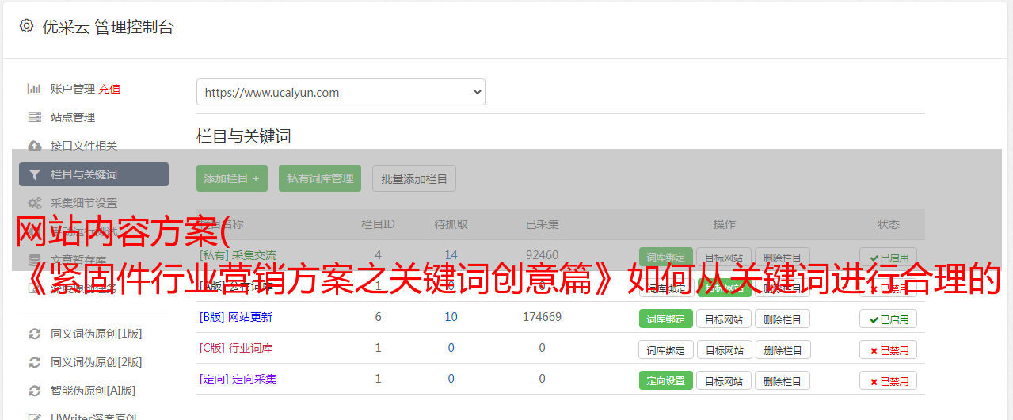Screen dimensions: 1013x420
Task: Click 目标网站 in the 网站更新 row
Action: (x=724, y=319)
